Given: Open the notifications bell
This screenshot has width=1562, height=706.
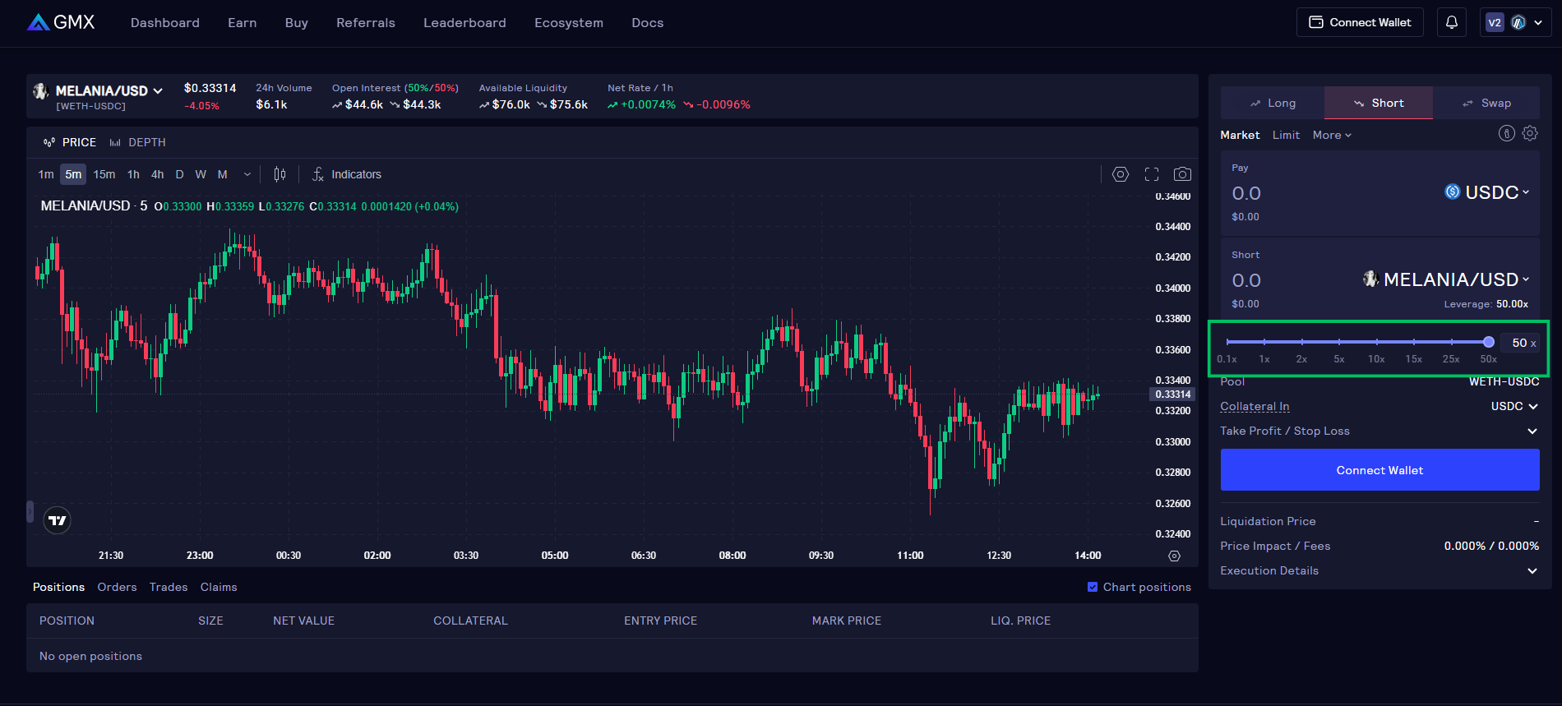Looking at the screenshot, I should pyautogui.click(x=1452, y=22).
